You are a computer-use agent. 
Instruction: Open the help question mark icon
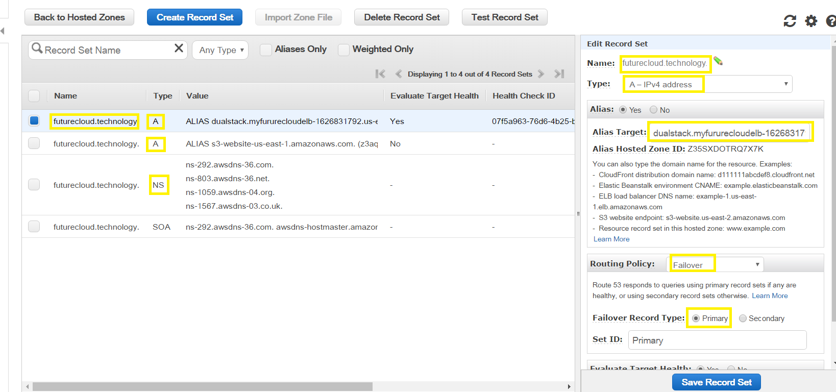coord(831,21)
